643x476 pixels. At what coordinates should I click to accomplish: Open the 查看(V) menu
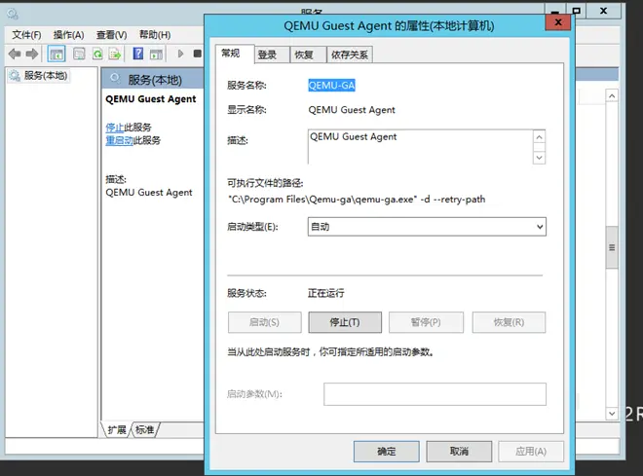coord(111,35)
